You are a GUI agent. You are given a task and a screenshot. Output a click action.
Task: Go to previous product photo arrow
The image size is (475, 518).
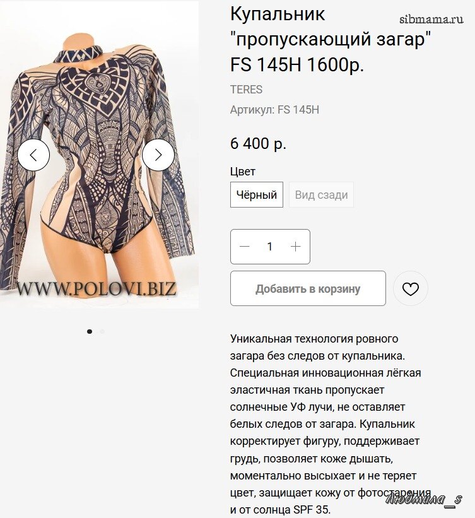coord(33,155)
